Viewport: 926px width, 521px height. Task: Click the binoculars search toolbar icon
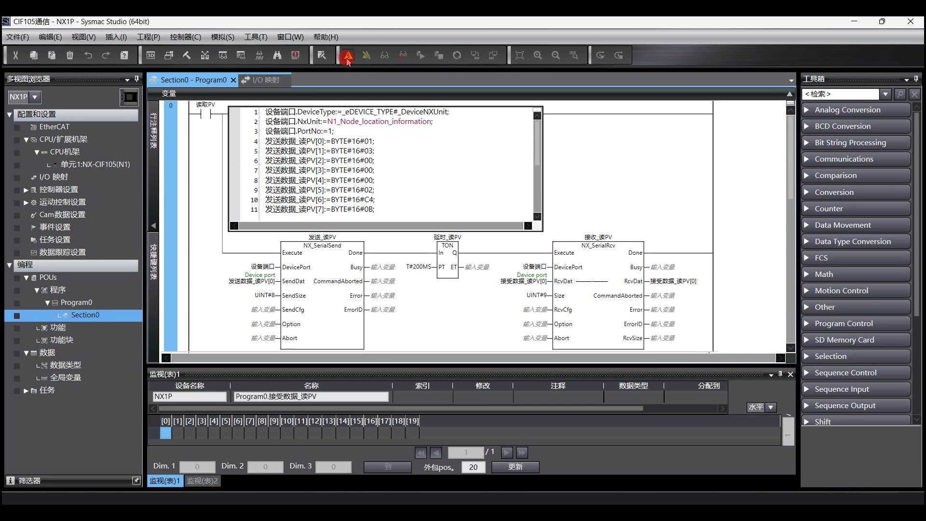(277, 55)
